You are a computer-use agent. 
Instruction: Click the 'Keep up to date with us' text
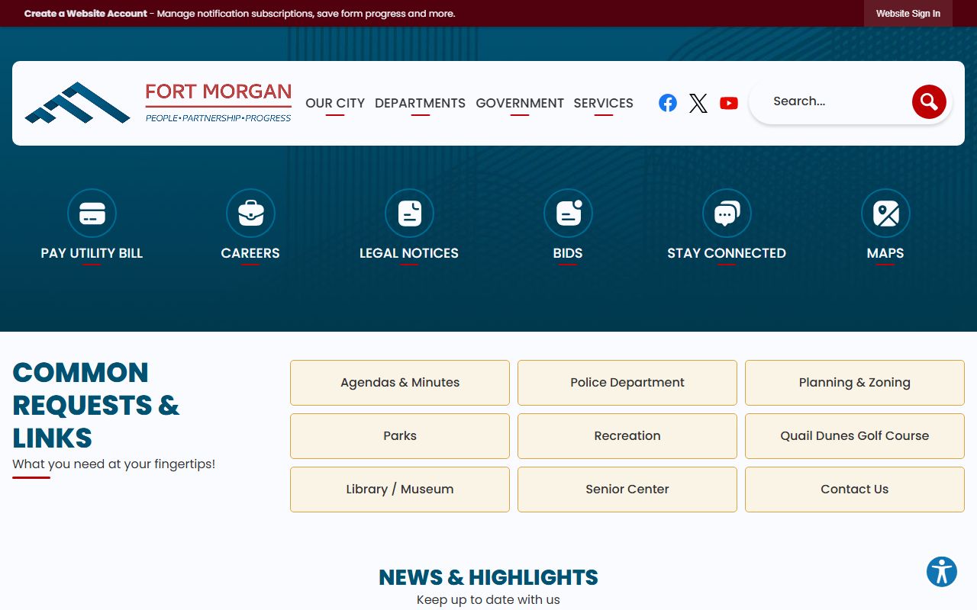pos(488,600)
